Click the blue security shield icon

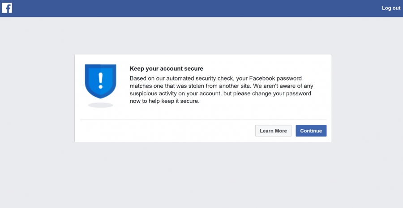coord(100,81)
